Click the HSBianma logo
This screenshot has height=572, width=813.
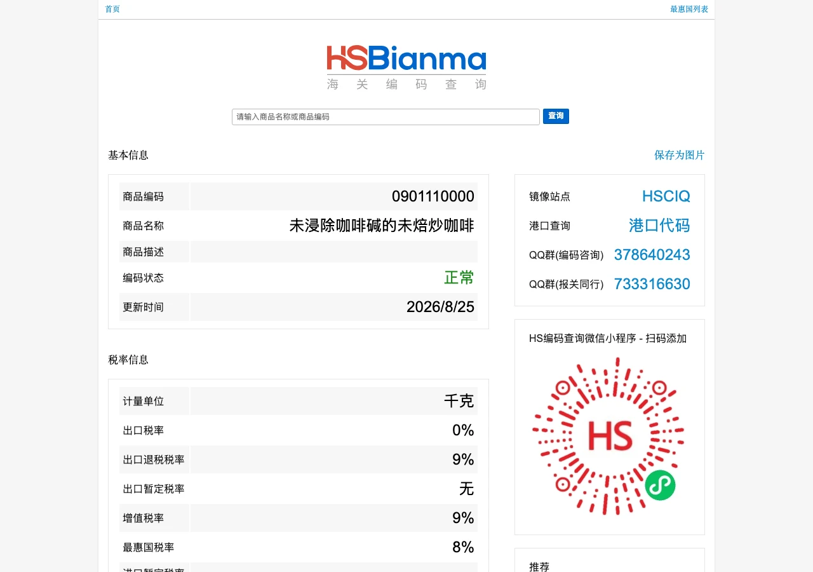click(x=406, y=67)
